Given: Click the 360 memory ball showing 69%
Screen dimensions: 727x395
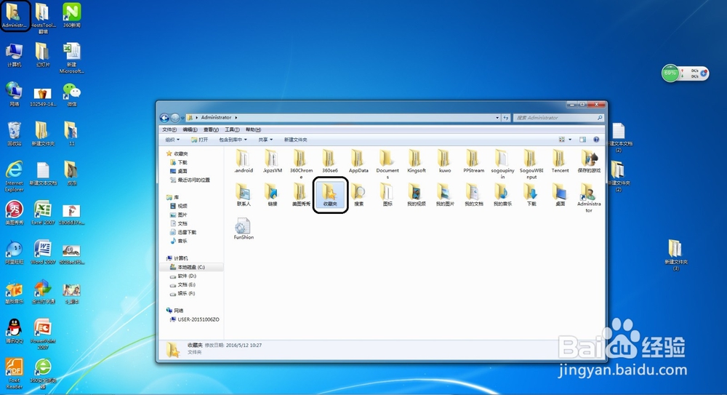Looking at the screenshot, I should pyautogui.click(x=670, y=73).
